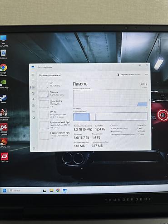Click the run new task button

pyautogui.click(x=128, y=74)
